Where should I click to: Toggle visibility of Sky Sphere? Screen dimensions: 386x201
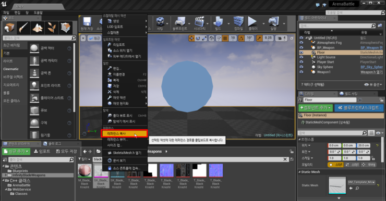(x=301, y=67)
